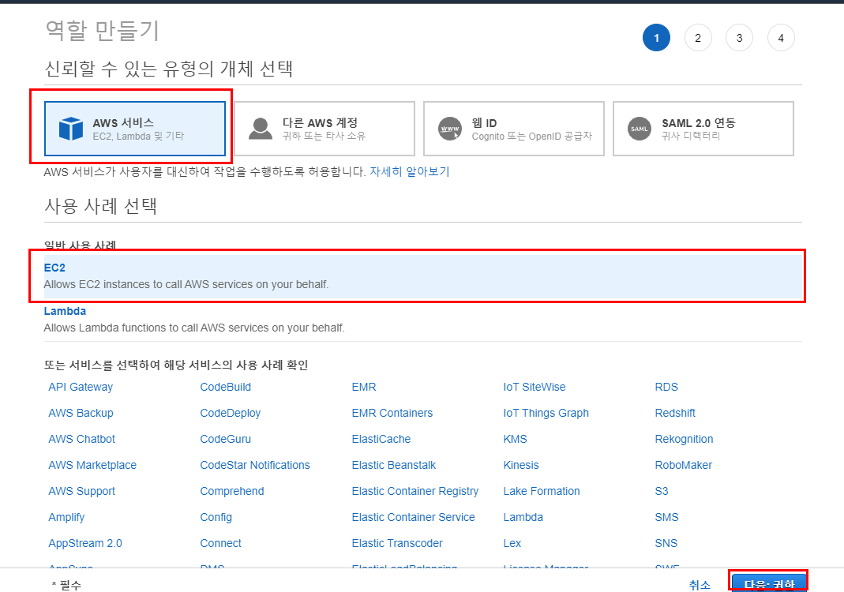Open AWS Chatbot service
844x592 pixels.
(82, 439)
